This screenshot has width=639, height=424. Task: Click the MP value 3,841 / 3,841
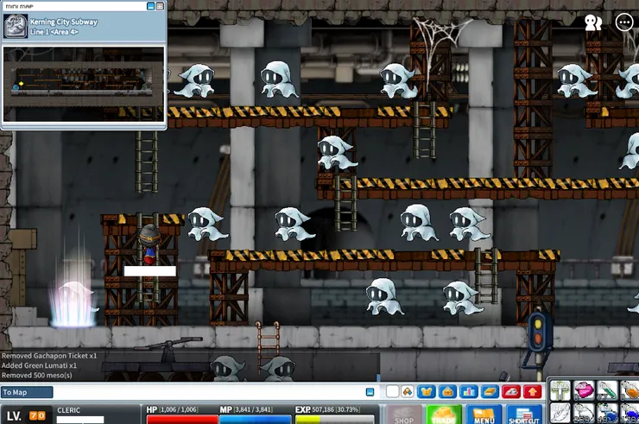pyautogui.click(x=253, y=409)
